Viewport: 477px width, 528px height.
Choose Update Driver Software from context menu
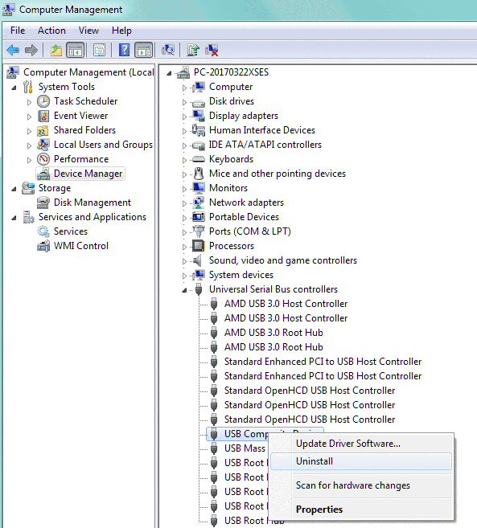click(x=360, y=444)
